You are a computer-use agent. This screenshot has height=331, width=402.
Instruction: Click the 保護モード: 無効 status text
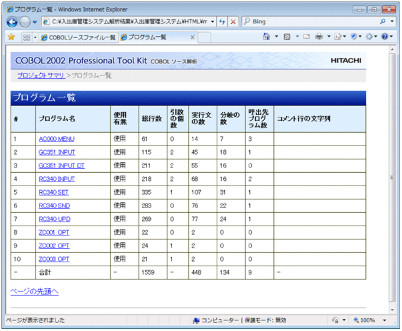(265, 320)
